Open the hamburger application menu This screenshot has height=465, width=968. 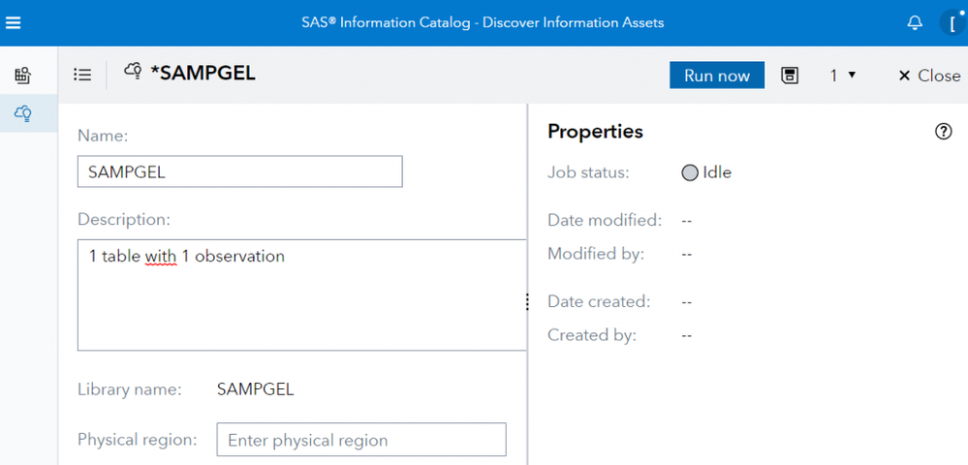[14, 22]
